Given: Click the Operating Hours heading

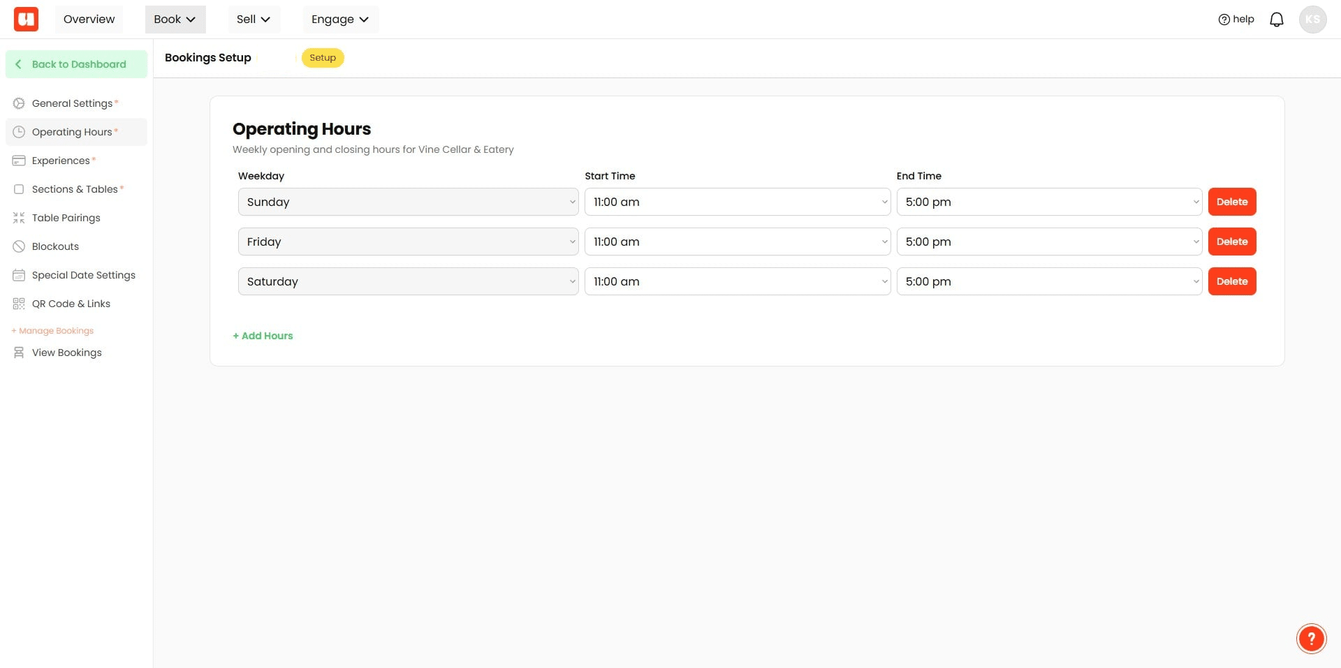Looking at the screenshot, I should [x=302, y=129].
